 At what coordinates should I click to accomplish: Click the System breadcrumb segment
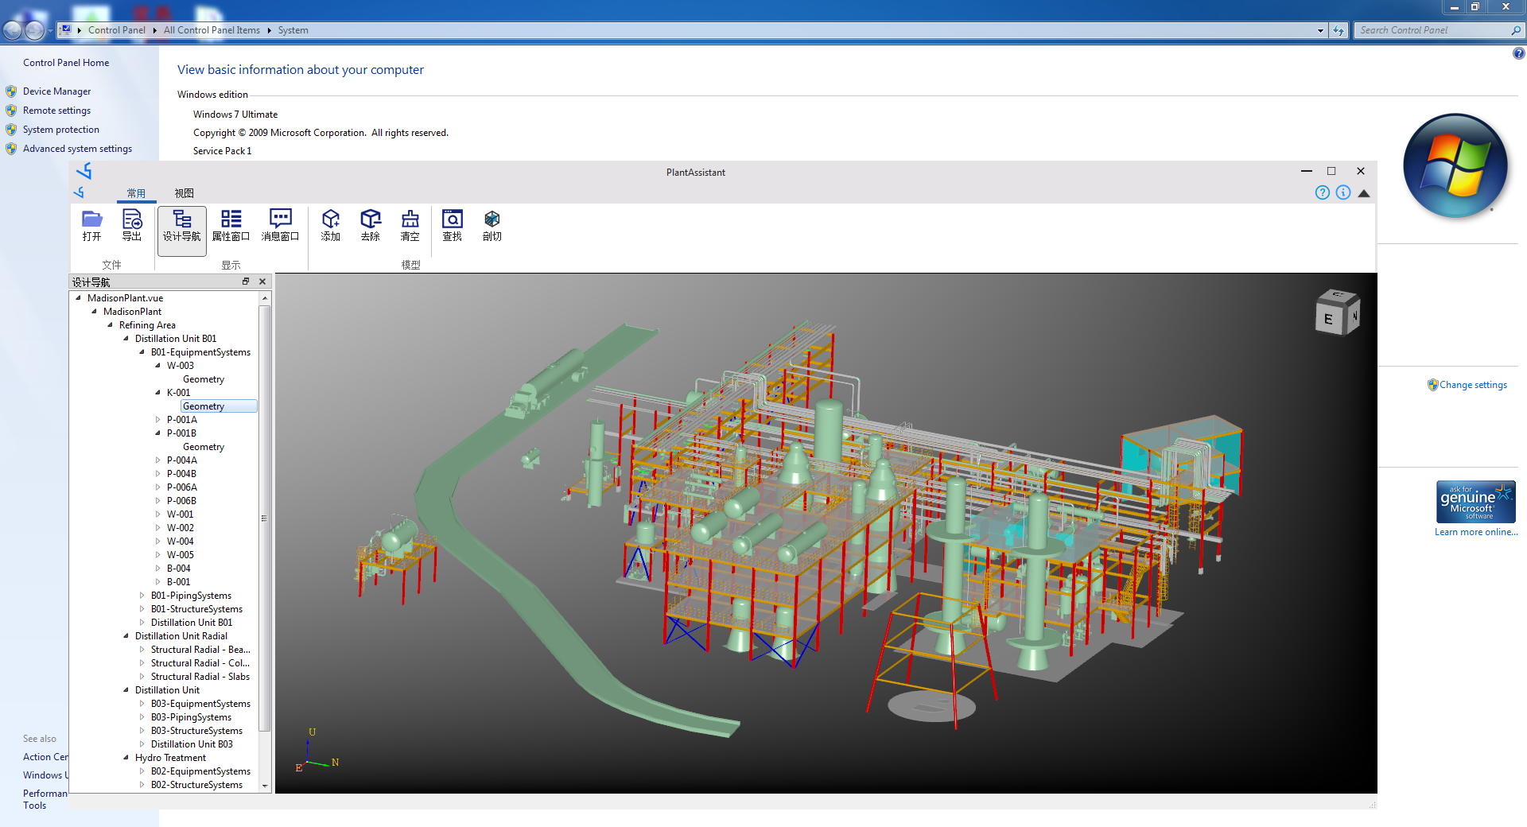[293, 30]
